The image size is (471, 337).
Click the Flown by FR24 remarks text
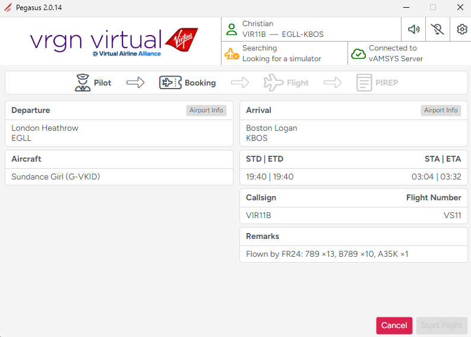coord(327,254)
